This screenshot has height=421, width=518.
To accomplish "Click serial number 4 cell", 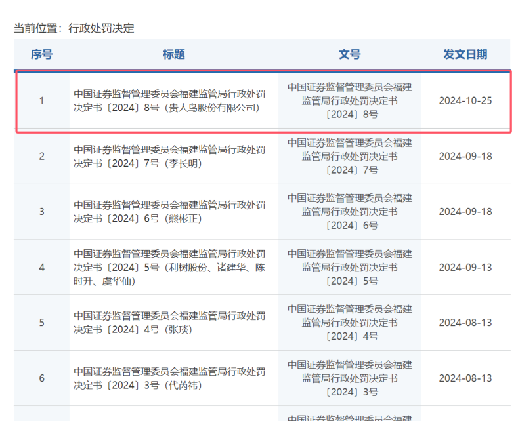I will point(41,268).
